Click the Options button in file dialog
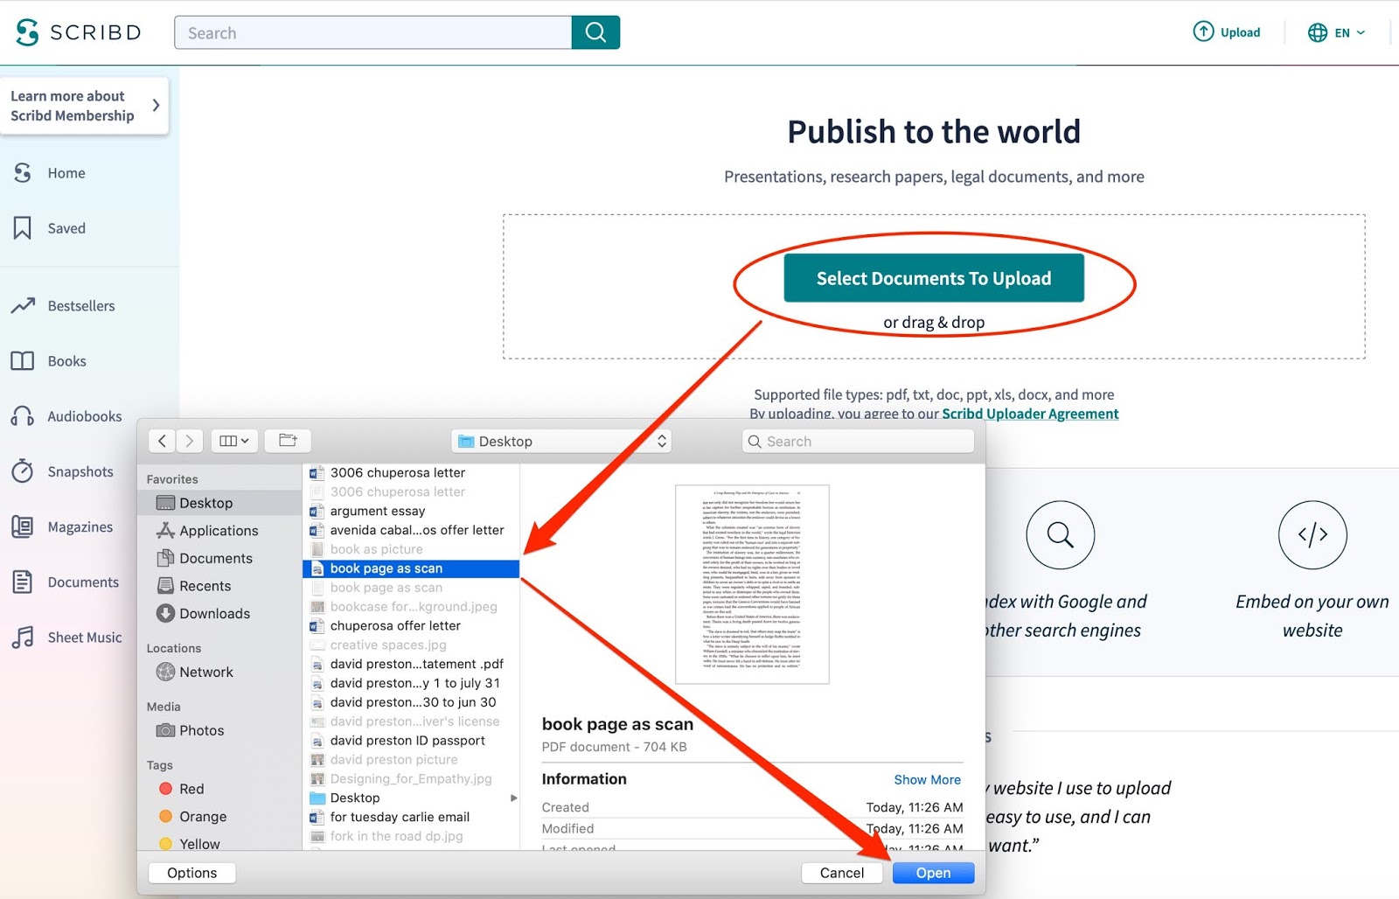The image size is (1399, 899). coord(192,873)
